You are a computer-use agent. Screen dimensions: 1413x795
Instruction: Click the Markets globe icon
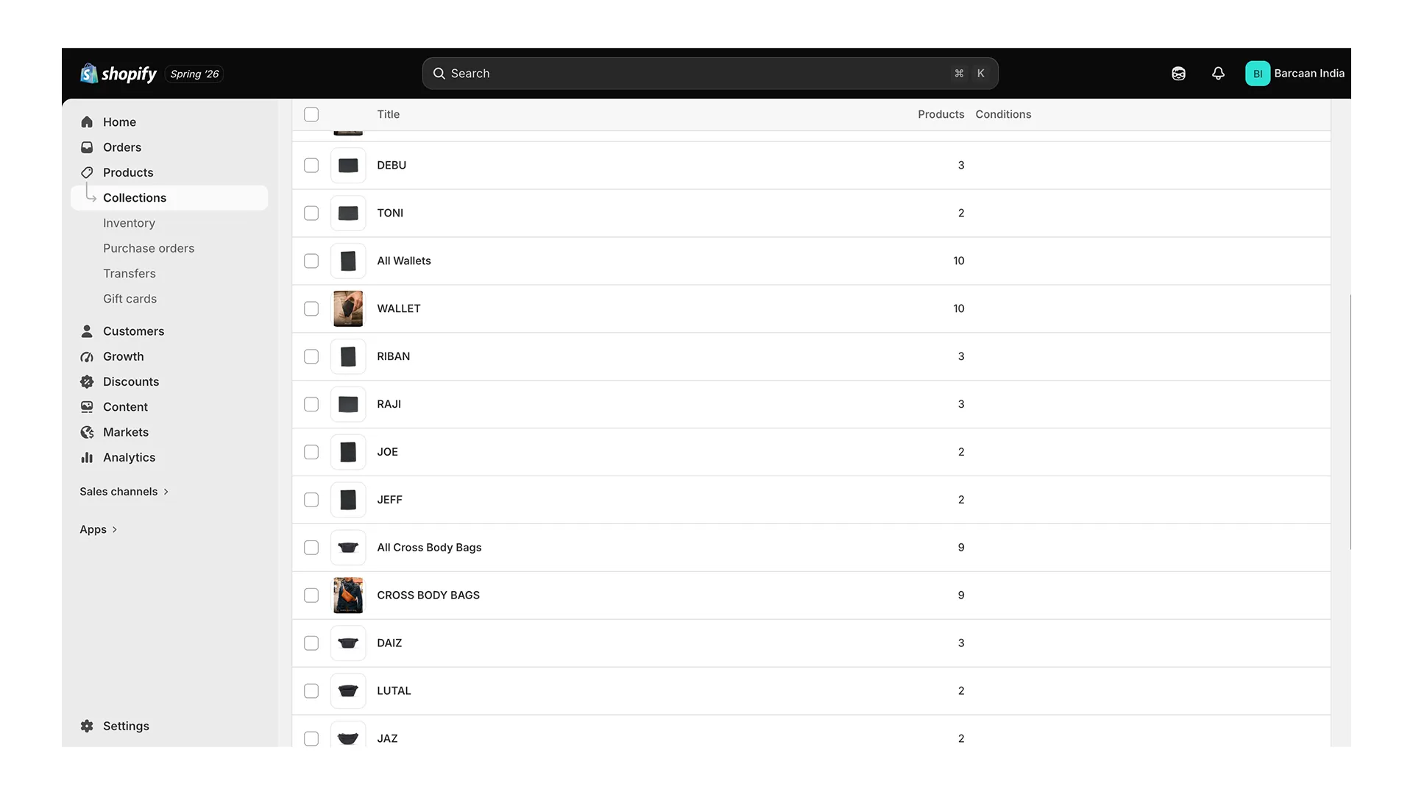(87, 432)
